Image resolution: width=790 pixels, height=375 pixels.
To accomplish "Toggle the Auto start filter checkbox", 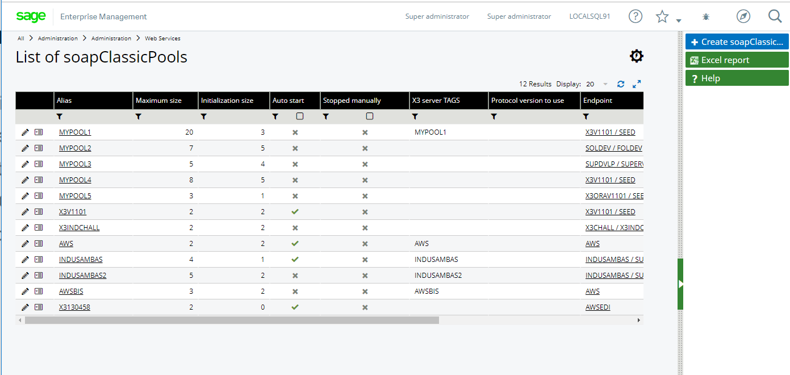I will [300, 116].
